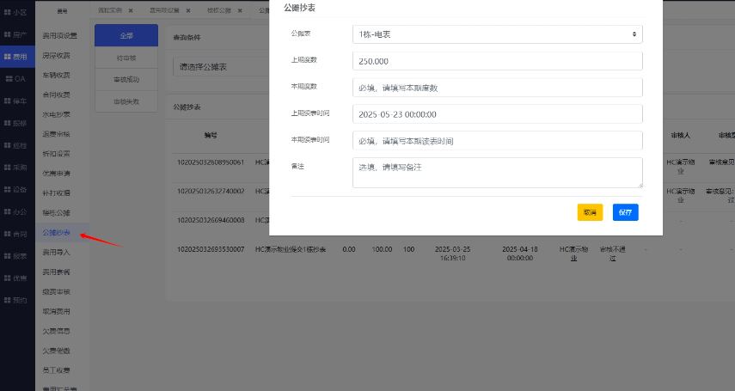Open the 办公 module grid icon
735x391 pixels.
(8, 211)
